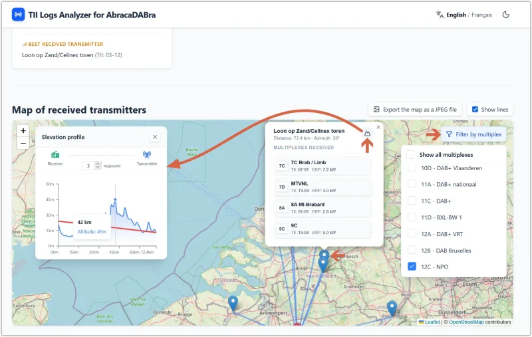Select the 7C Brab / Limb multiplex row
The width and height of the screenshot is (532, 337).
(x=323, y=166)
